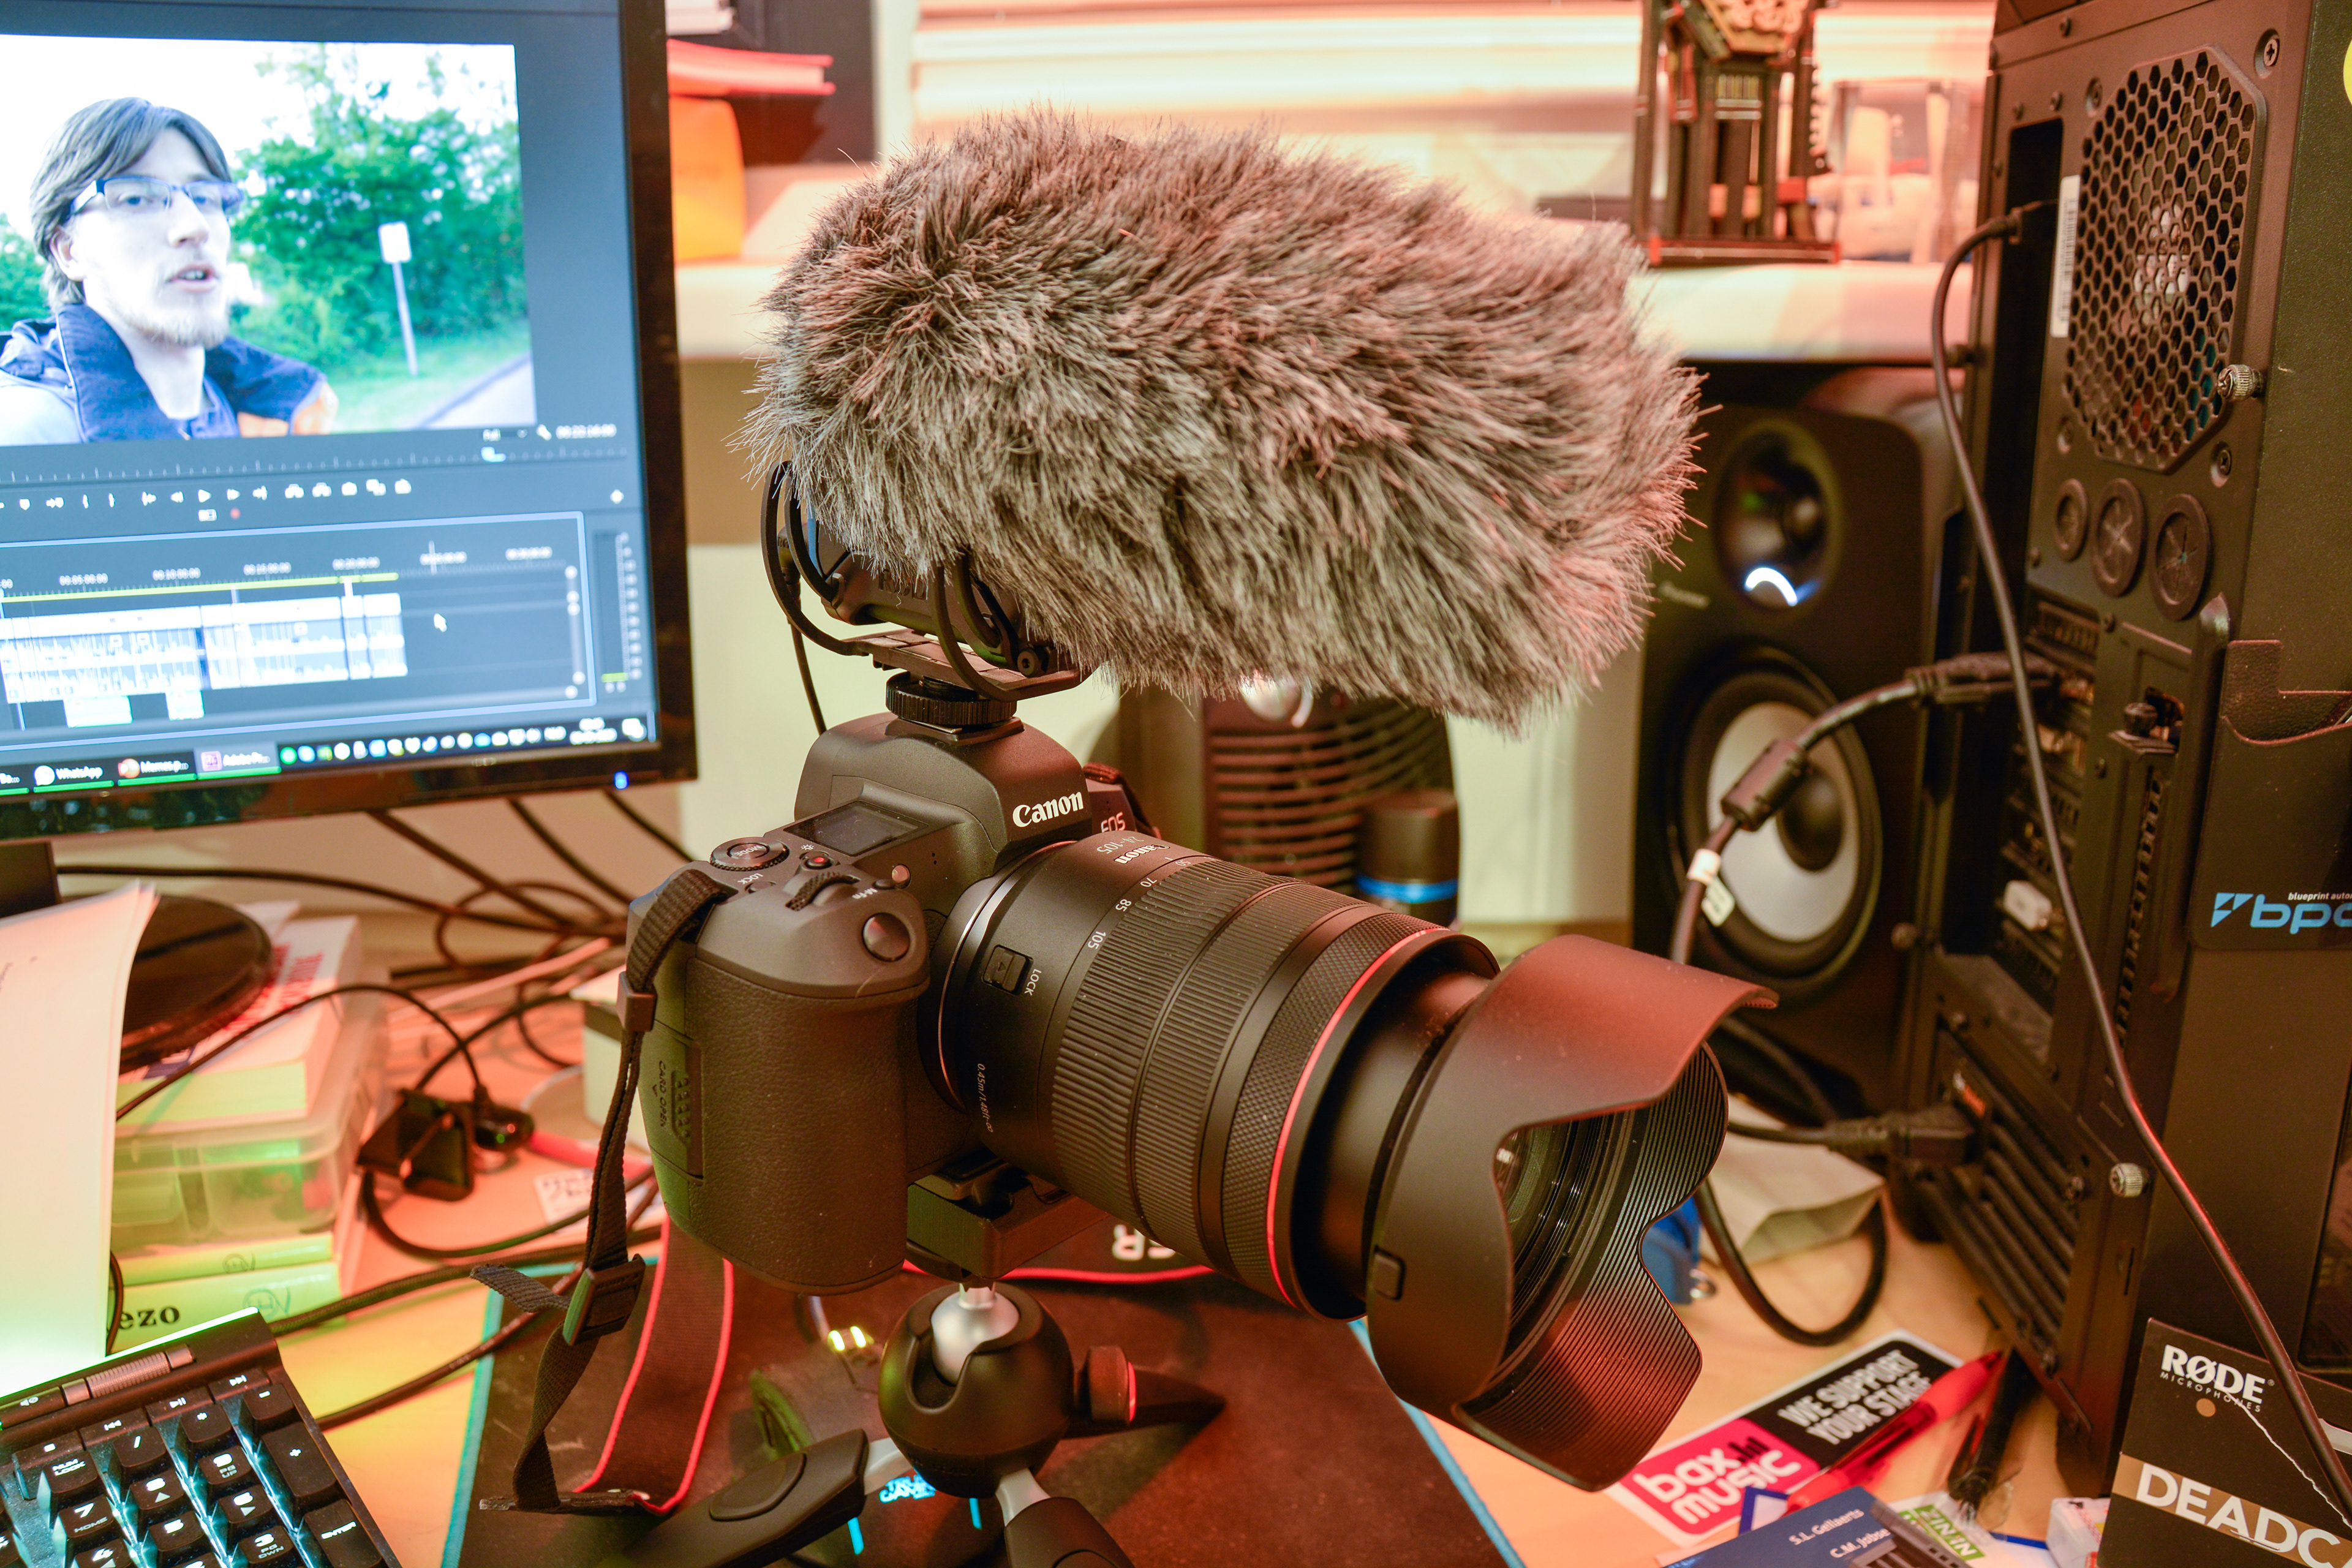Click the Program Monitor scrub bar playhead
The image size is (2352, 1568).
(x=492, y=454)
